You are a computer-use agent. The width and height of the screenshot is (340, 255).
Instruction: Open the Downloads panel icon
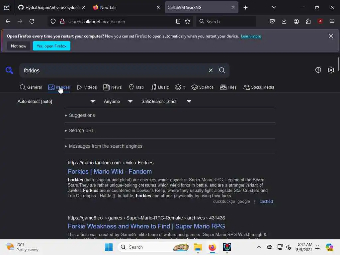[284, 21]
